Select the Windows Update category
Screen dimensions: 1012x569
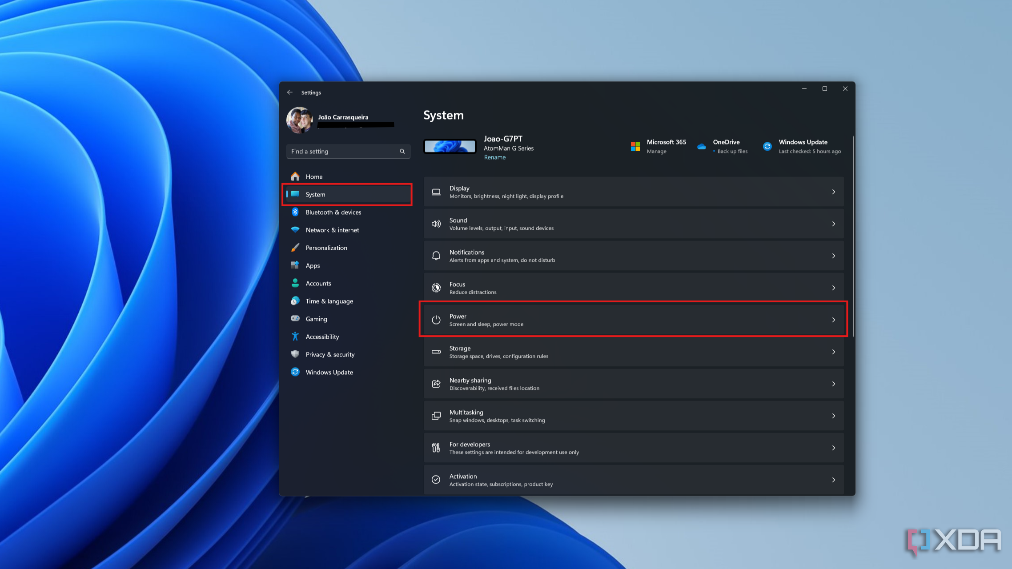pos(329,372)
